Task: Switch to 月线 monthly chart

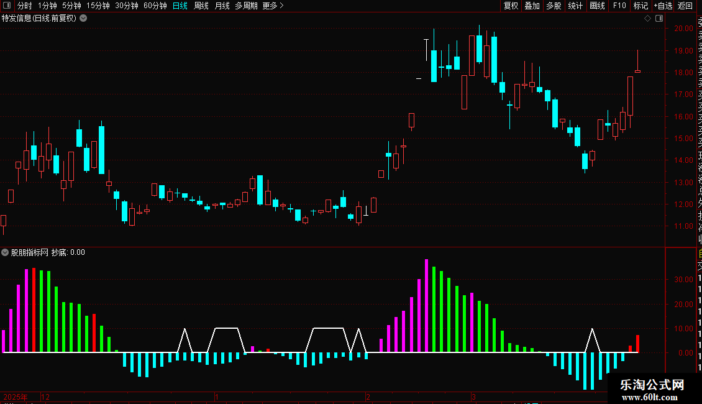Action: pos(222,6)
